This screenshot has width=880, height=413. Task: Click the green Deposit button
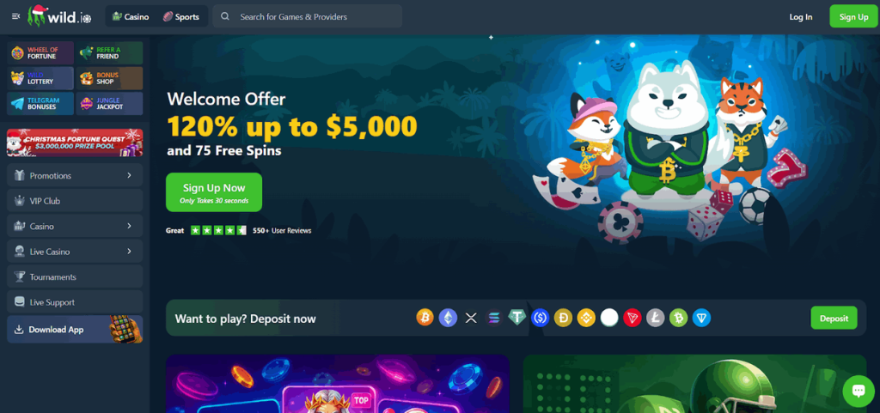(834, 318)
